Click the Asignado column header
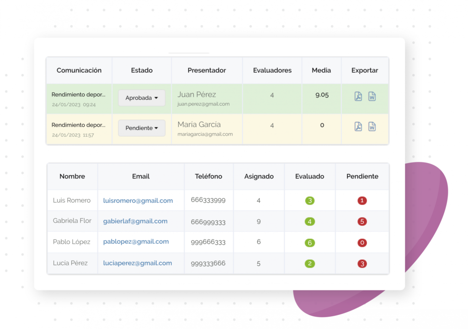This screenshot has height=329, width=468. [x=259, y=176]
